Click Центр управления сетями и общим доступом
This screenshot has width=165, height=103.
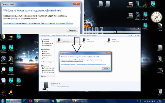(65, 36)
